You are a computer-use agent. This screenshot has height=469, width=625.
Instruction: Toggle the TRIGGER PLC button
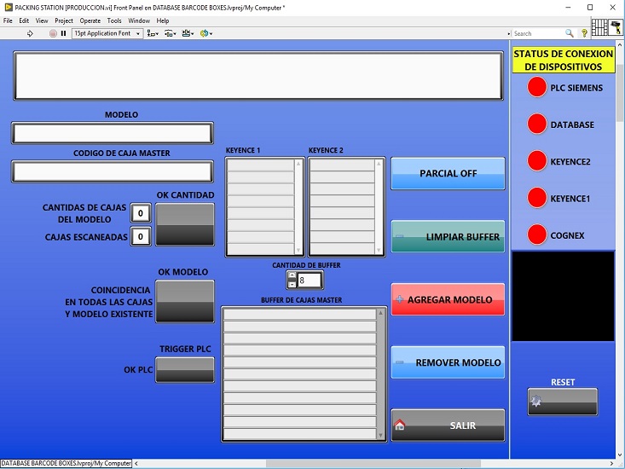tap(185, 369)
